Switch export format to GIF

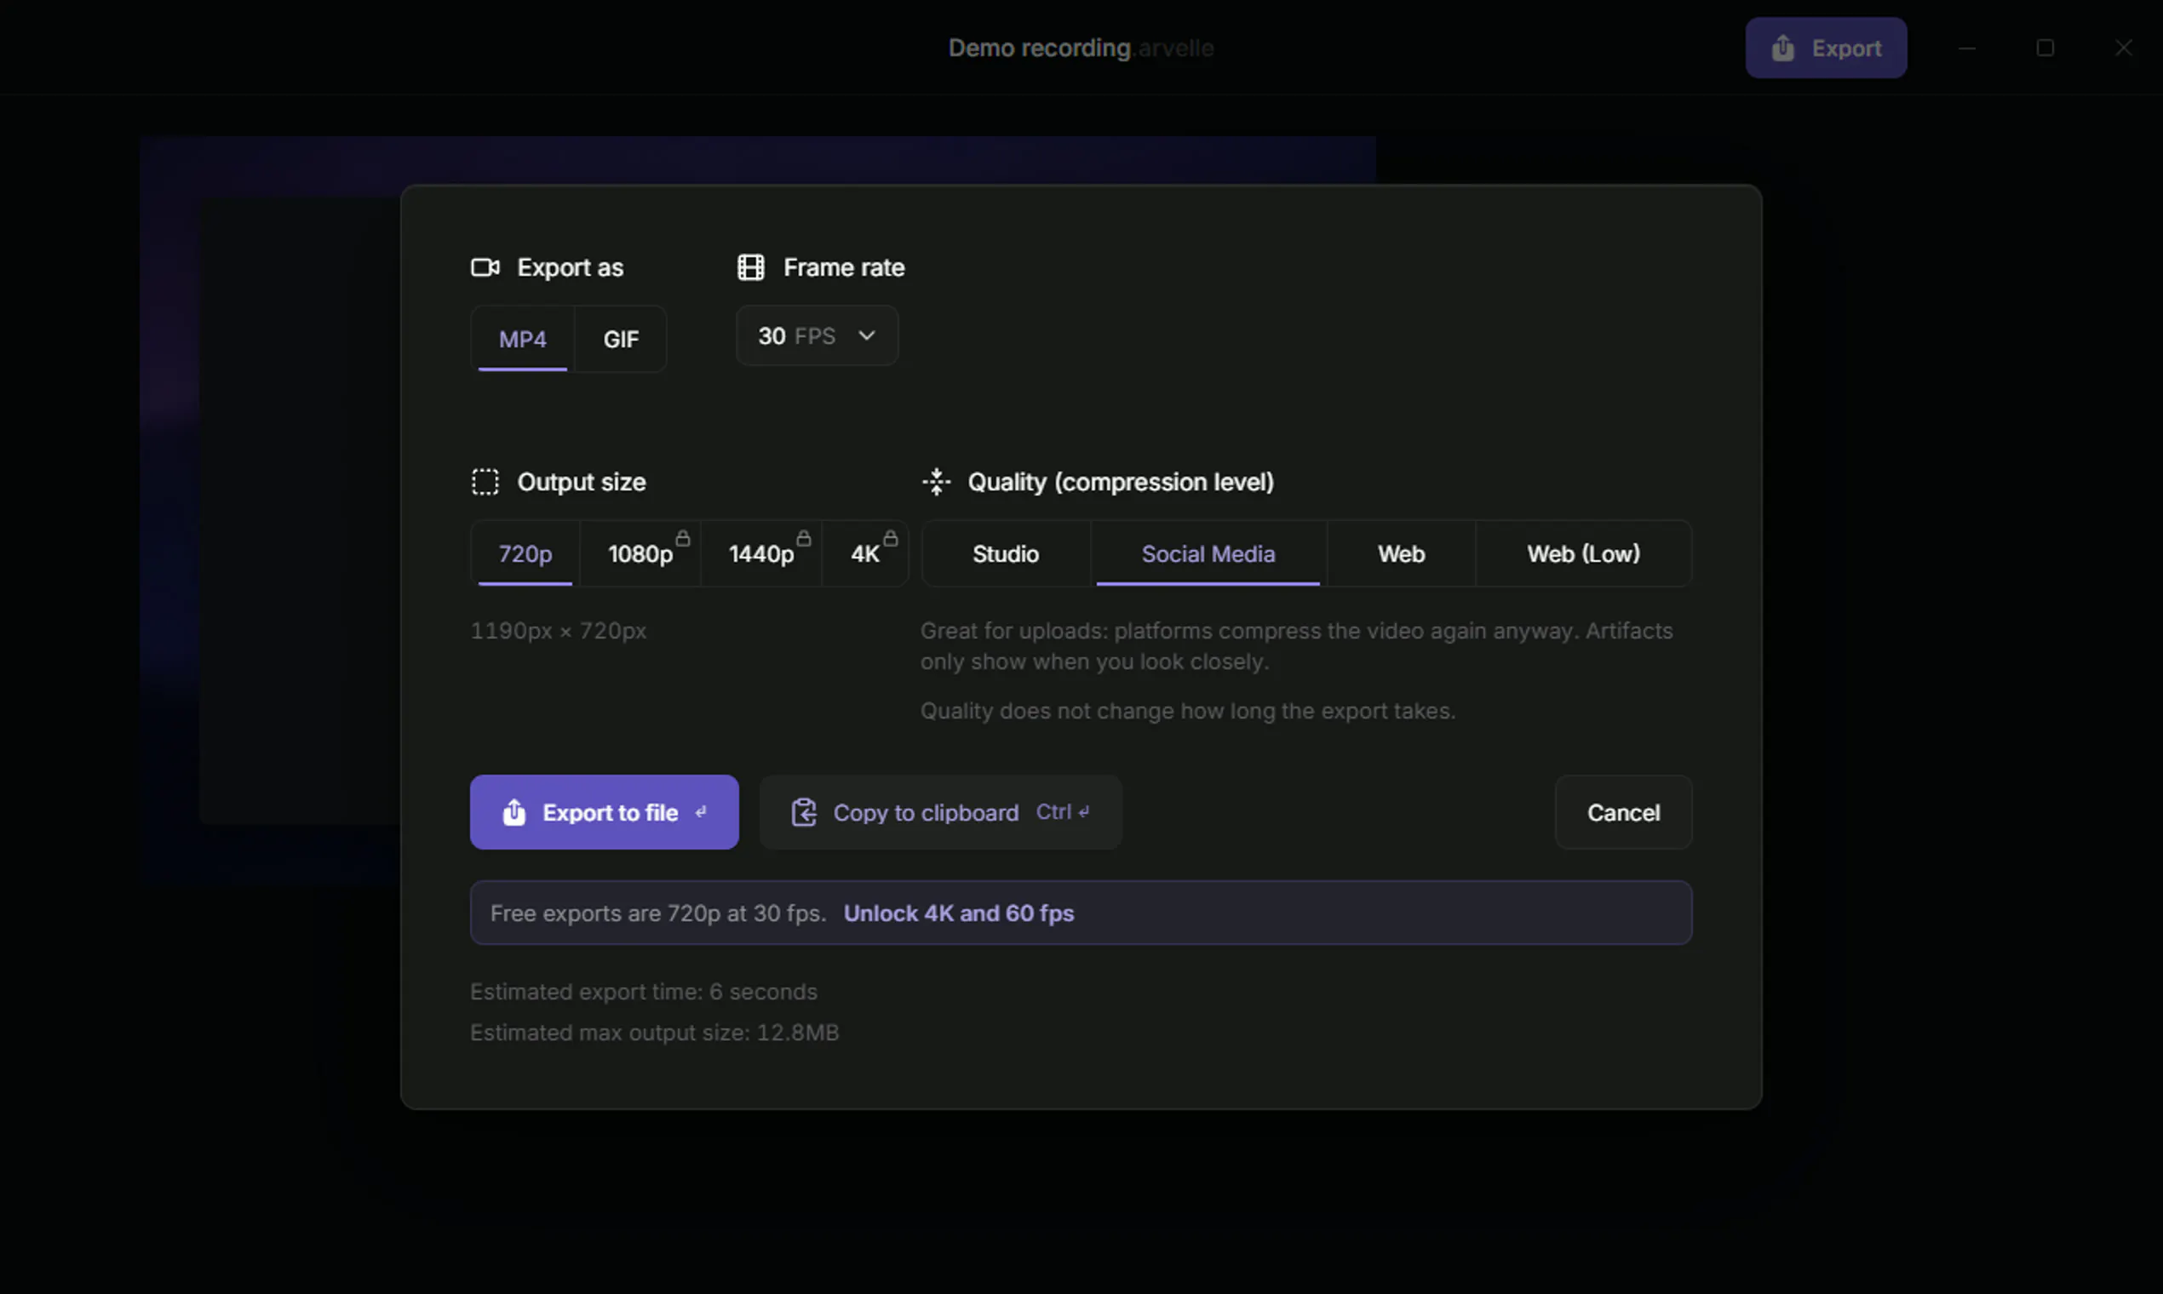click(x=621, y=338)
